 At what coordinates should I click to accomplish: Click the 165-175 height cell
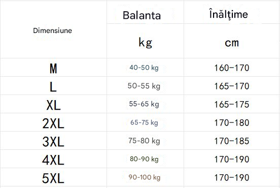click(x=232, y=104)
